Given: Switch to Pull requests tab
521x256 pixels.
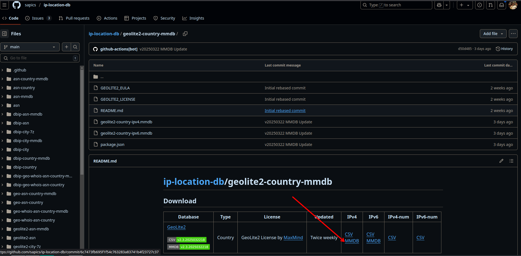Looking at the screenshot, I should click(74, 18).
